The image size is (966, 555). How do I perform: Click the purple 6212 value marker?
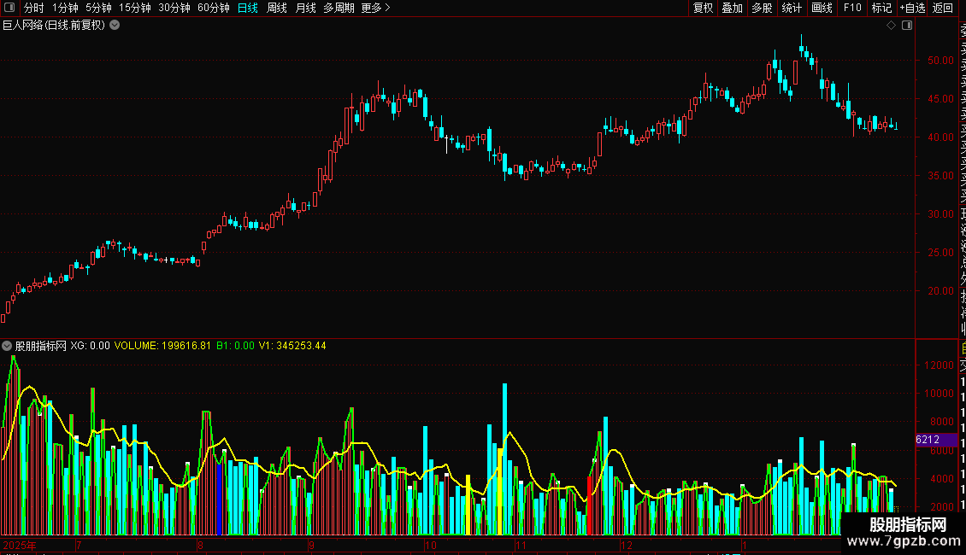coord(936,440)
